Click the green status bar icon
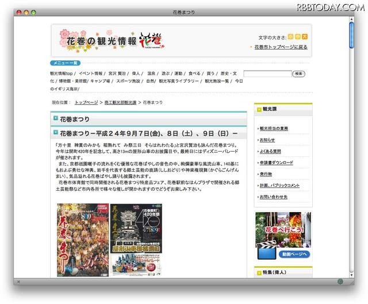This screenshot has width=368, height=304. point(340,282)
